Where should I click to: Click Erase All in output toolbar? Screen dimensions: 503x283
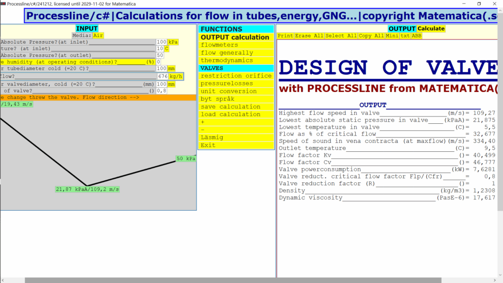point(309,36)
